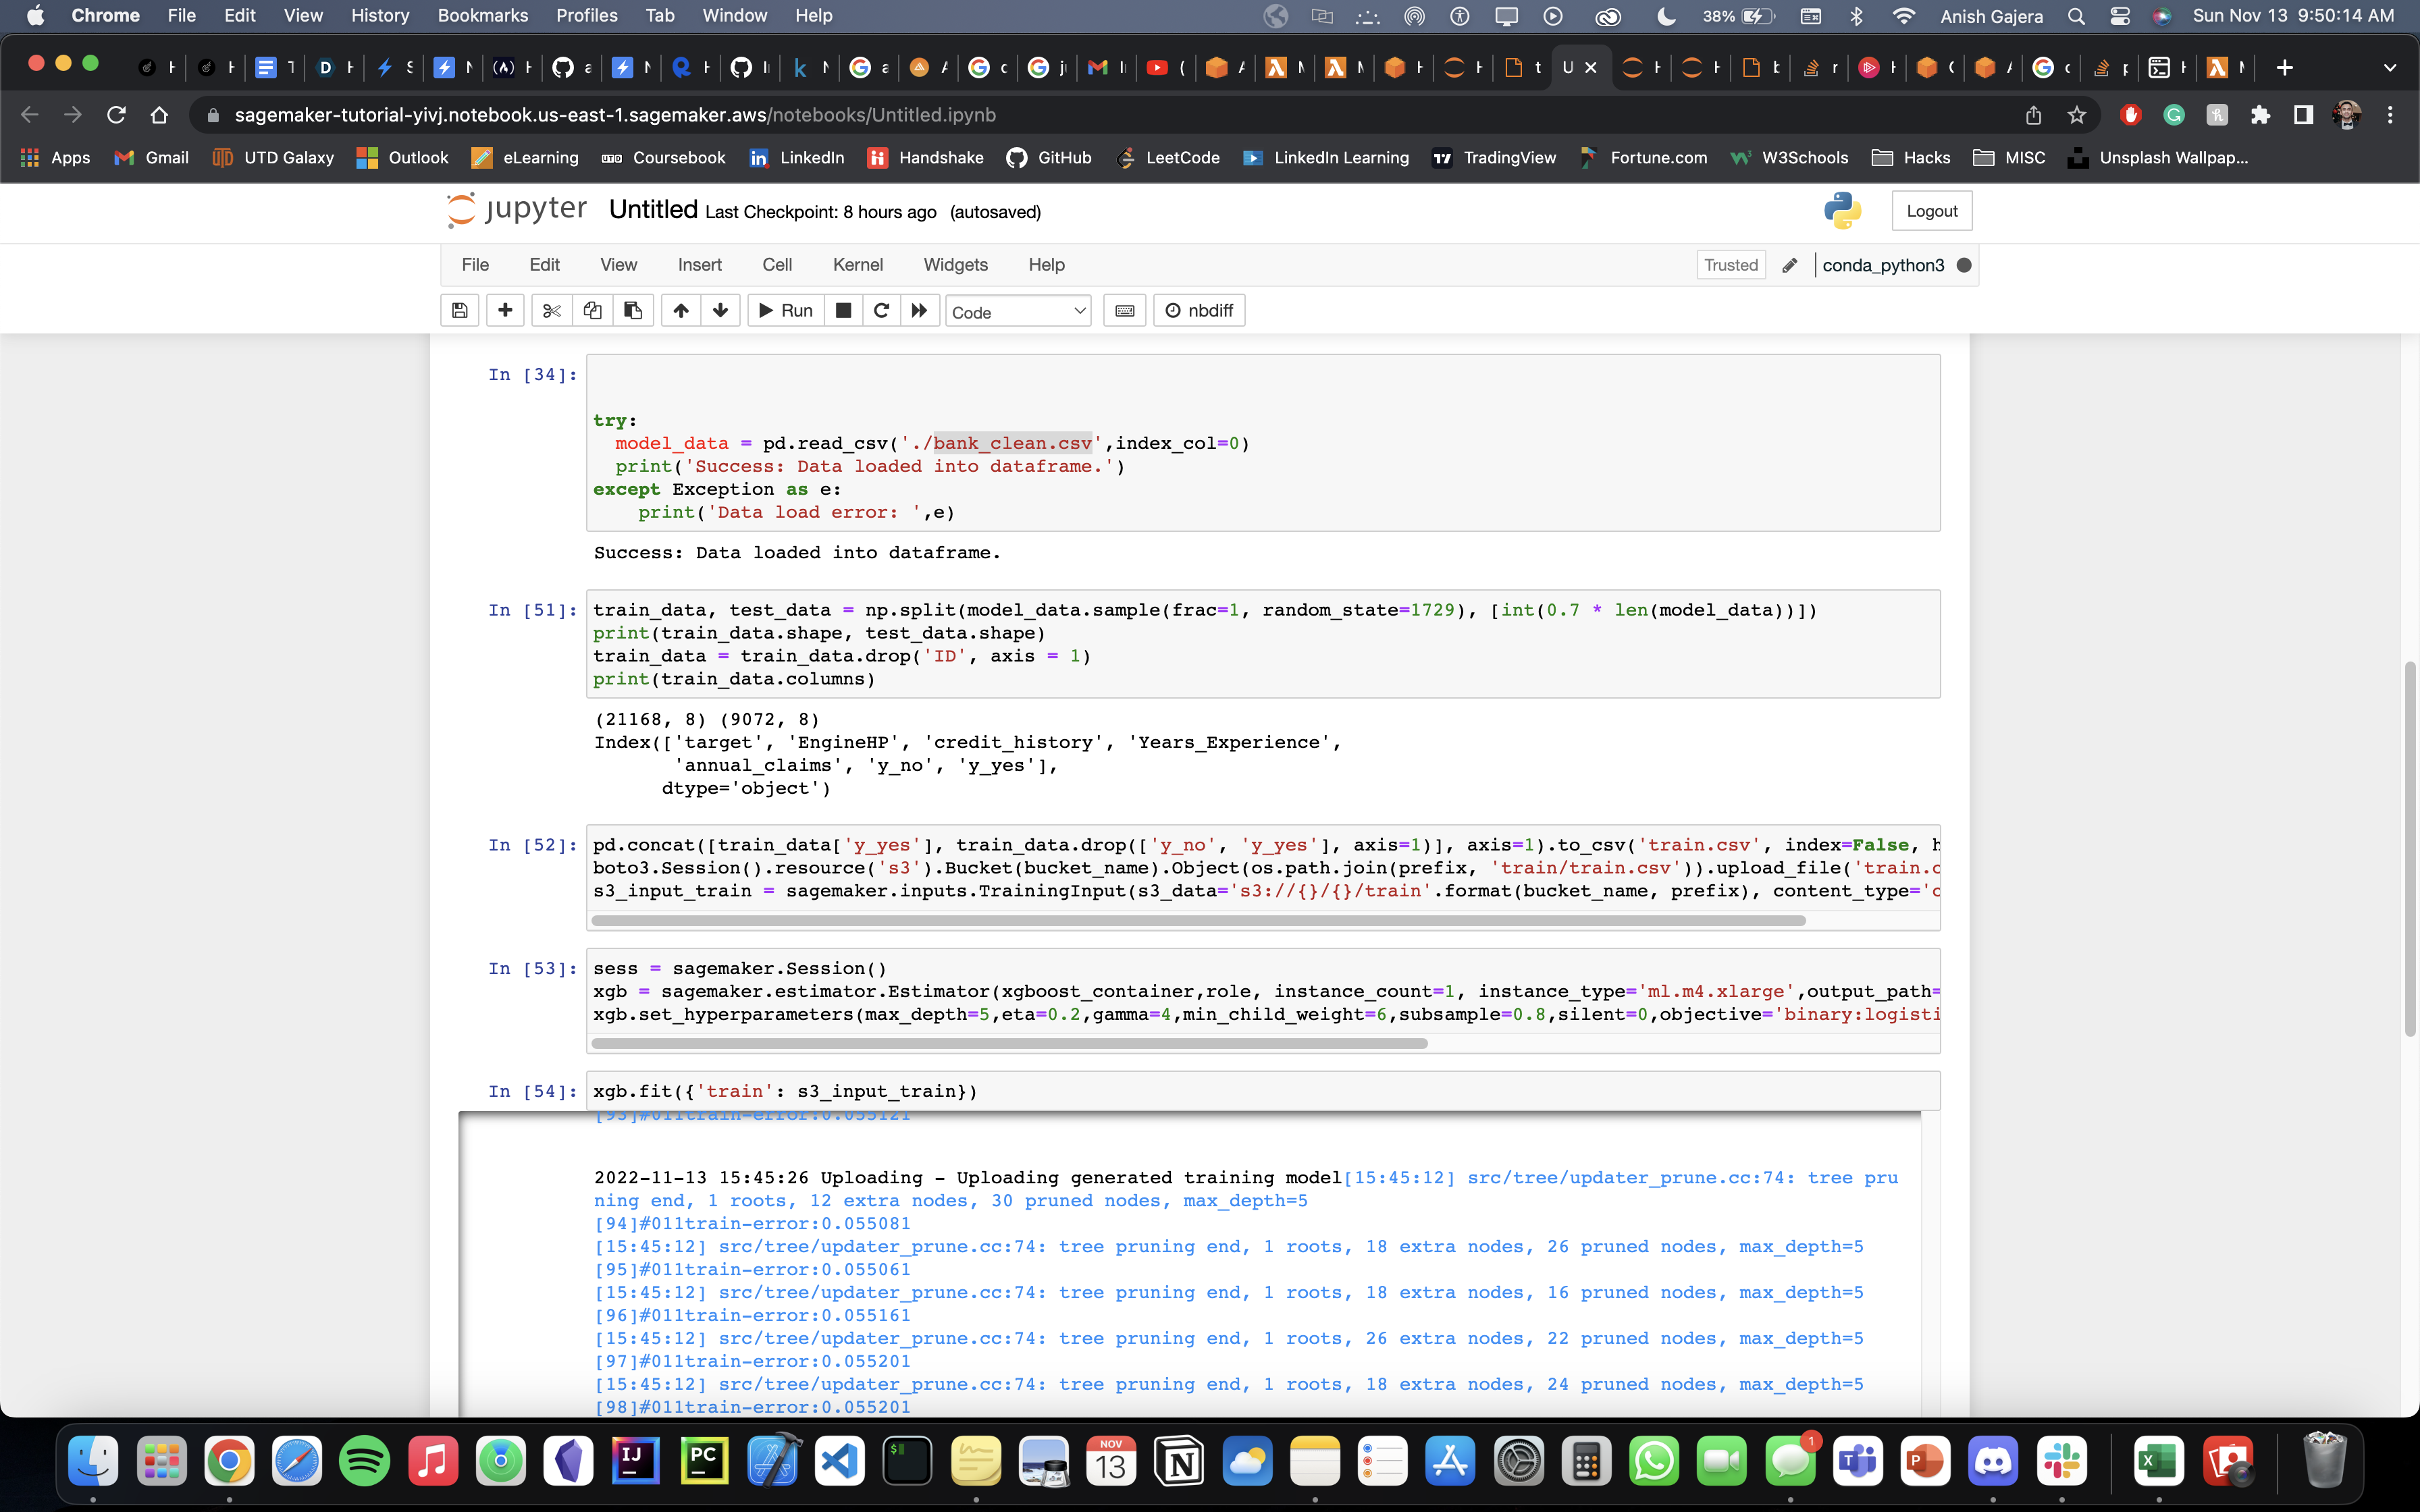Restart kernel and rerun all icon
Viewport: 2420px width, 1512px height.
(919, 310)
